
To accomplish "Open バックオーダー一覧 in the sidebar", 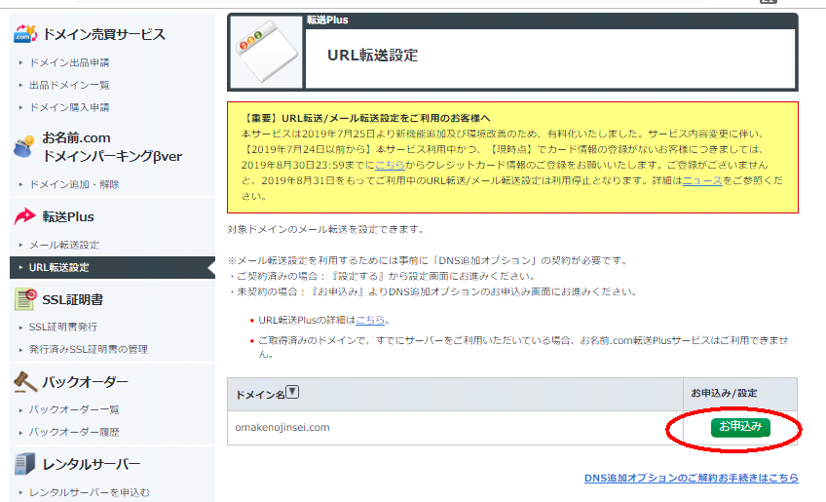I will click(x=74, y=409).
